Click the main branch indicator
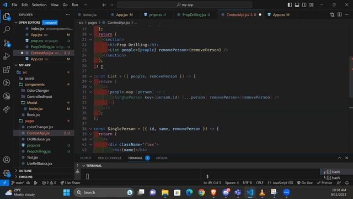This screenshot has height=199, width=353. click(18, 183)
